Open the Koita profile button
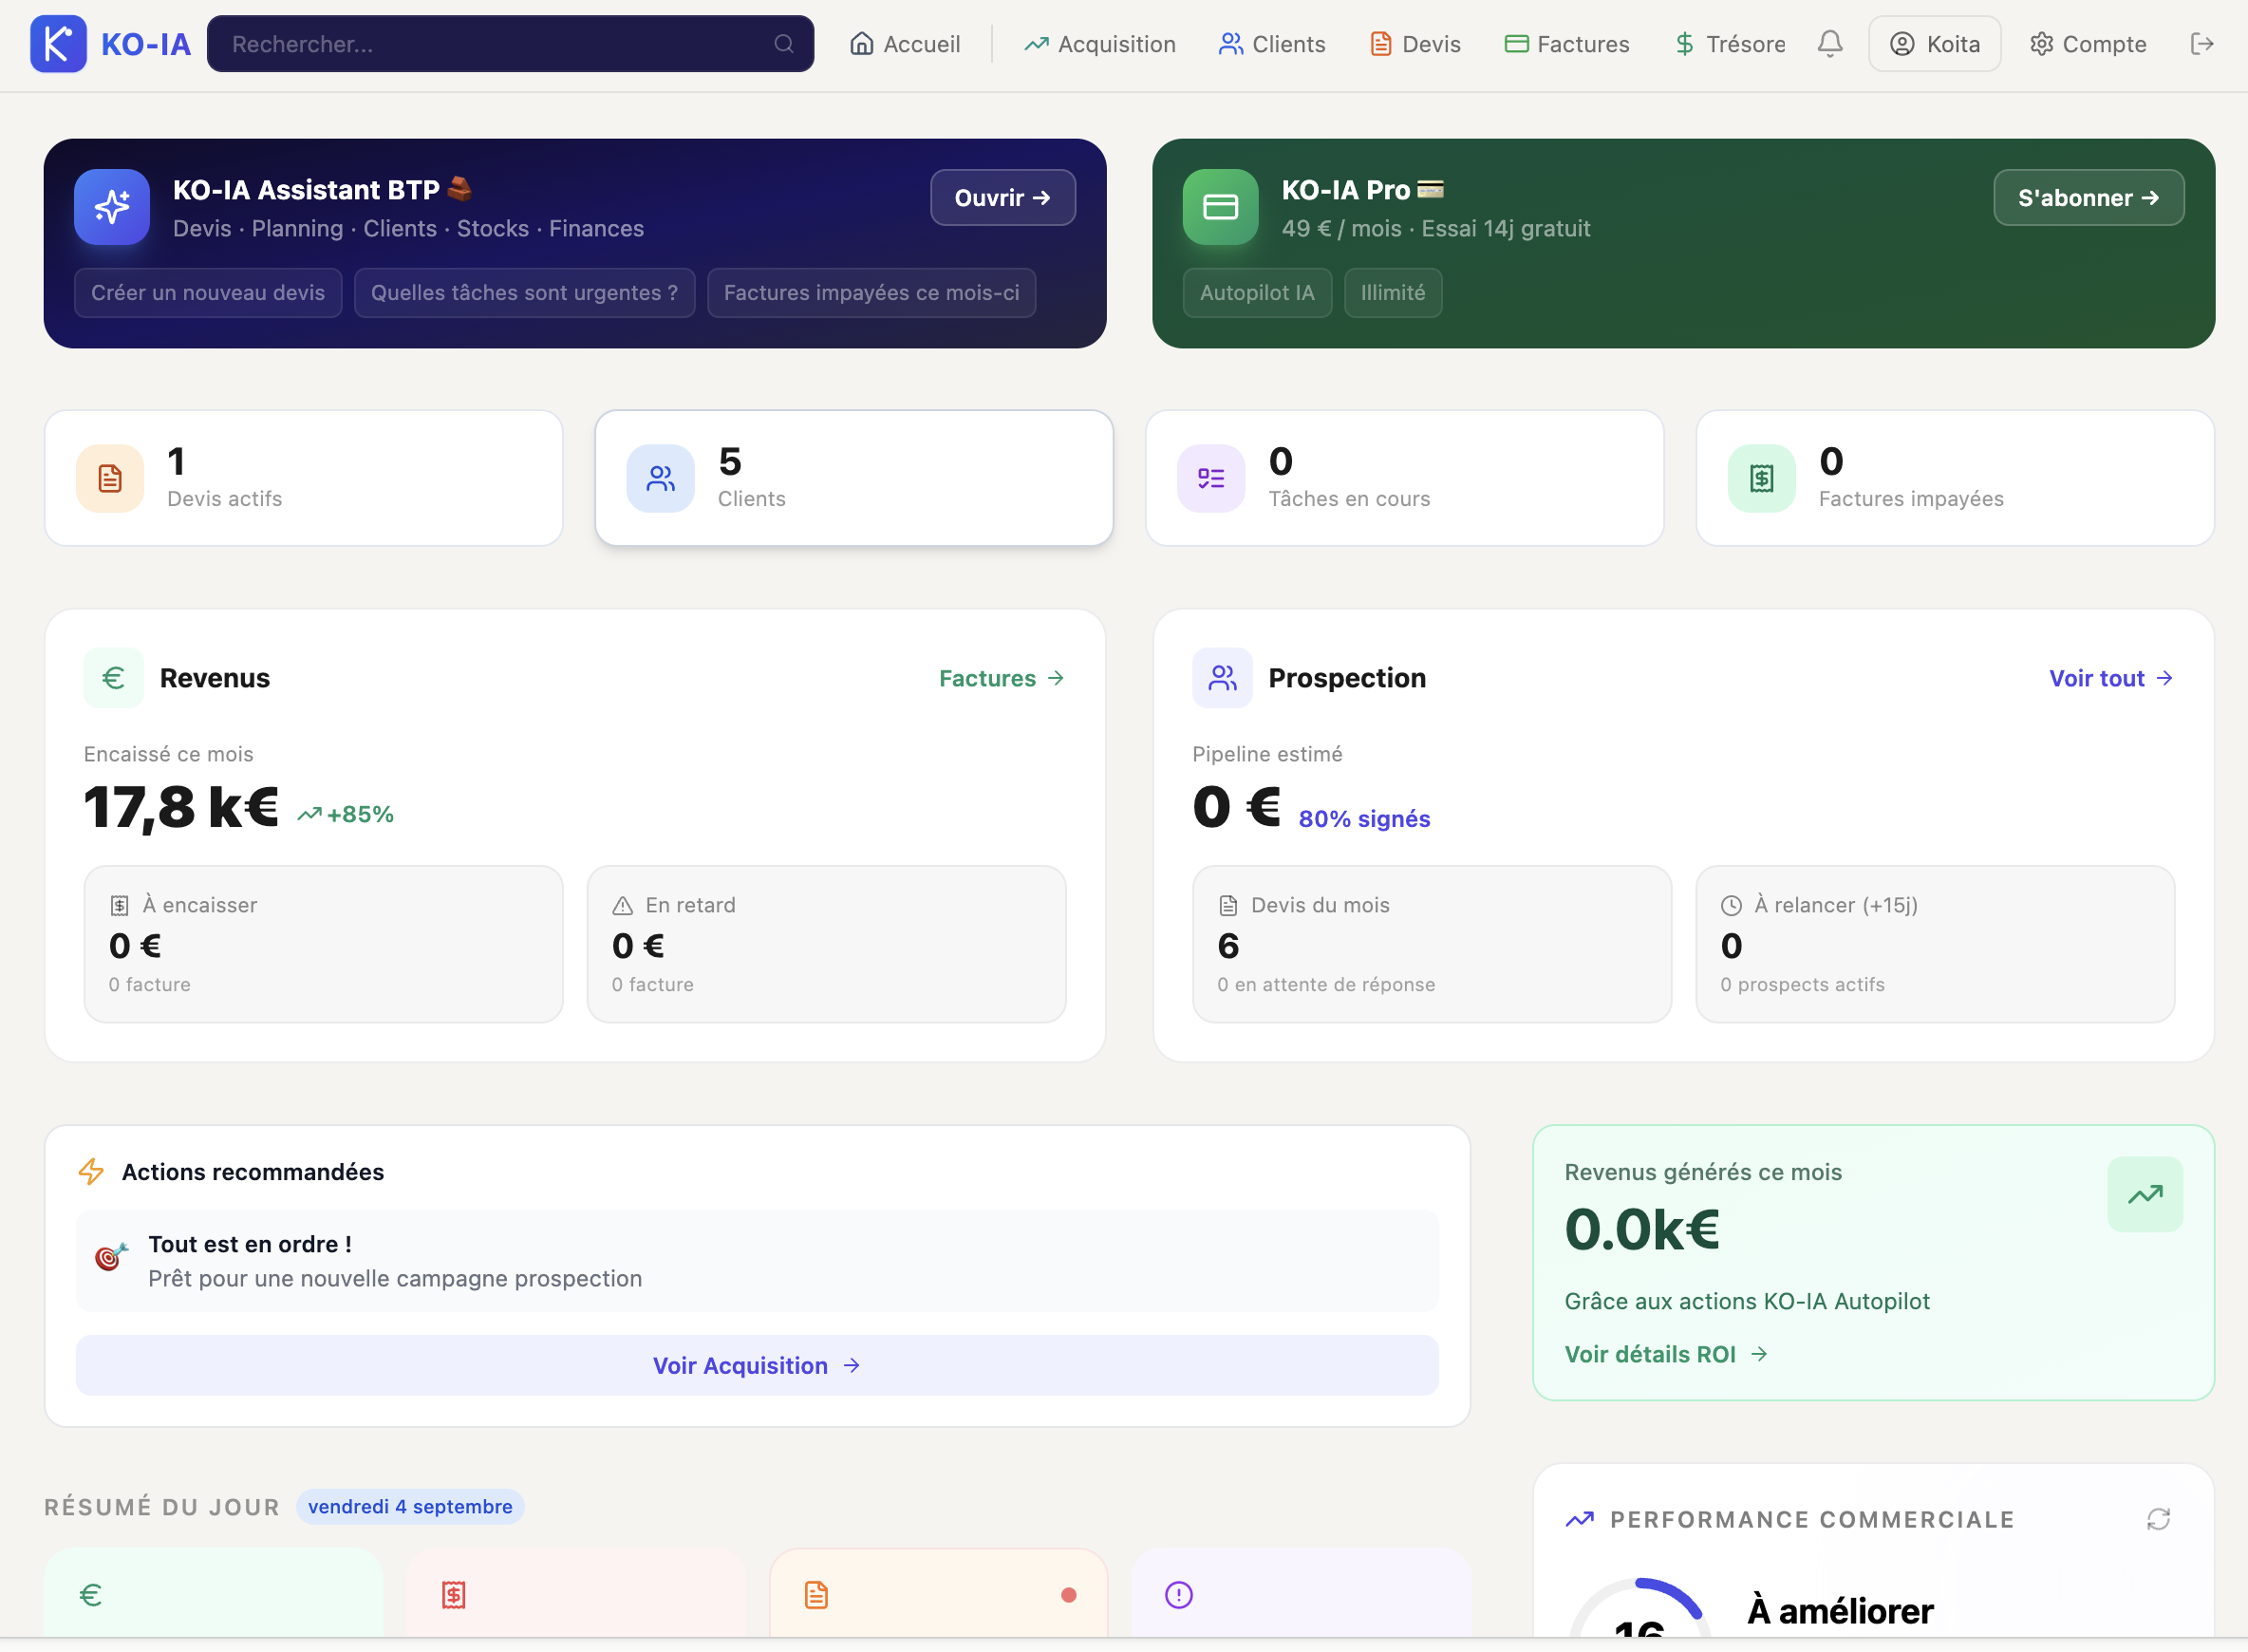Screen dimensions: 2248x1652 (1934, 44)
